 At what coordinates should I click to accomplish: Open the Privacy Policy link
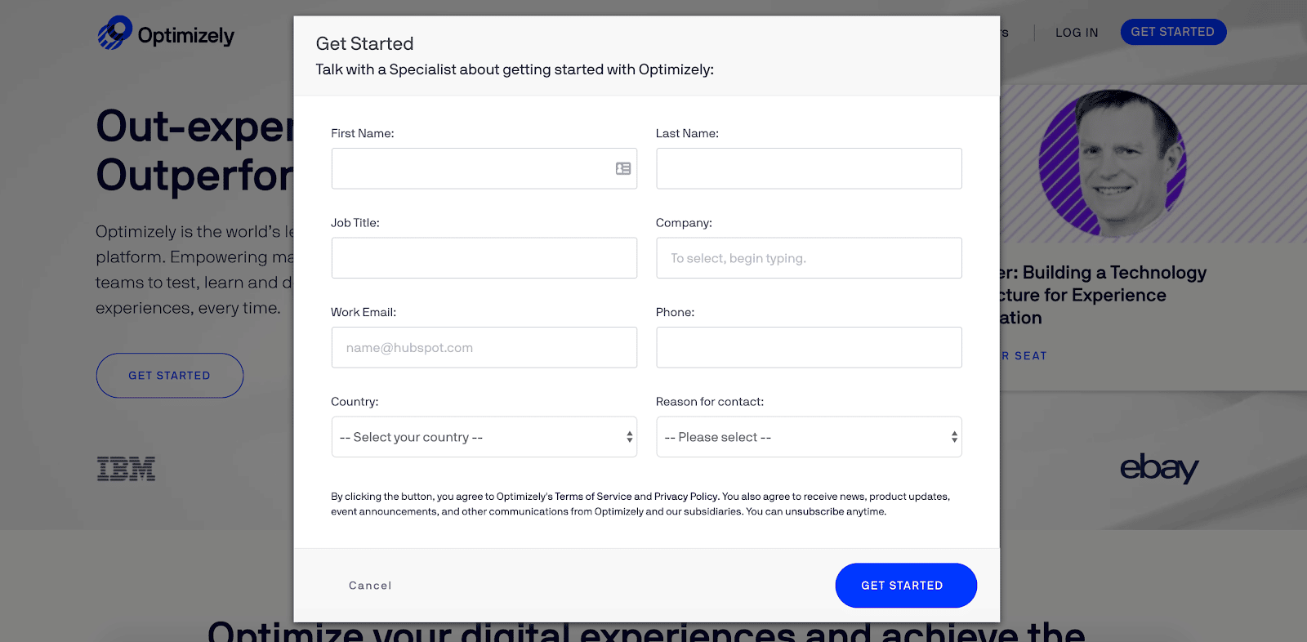(685, 496)
